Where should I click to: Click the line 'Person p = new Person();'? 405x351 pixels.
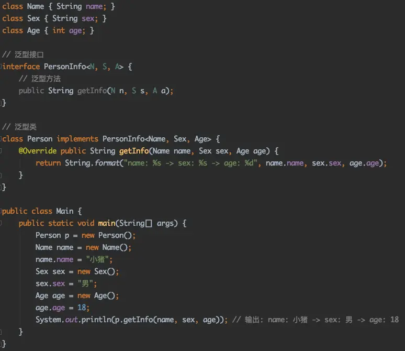click(85, 235)
